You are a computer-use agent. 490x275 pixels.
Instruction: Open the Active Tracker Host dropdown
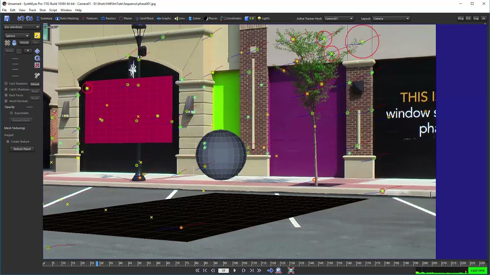(x=339, y=18)
